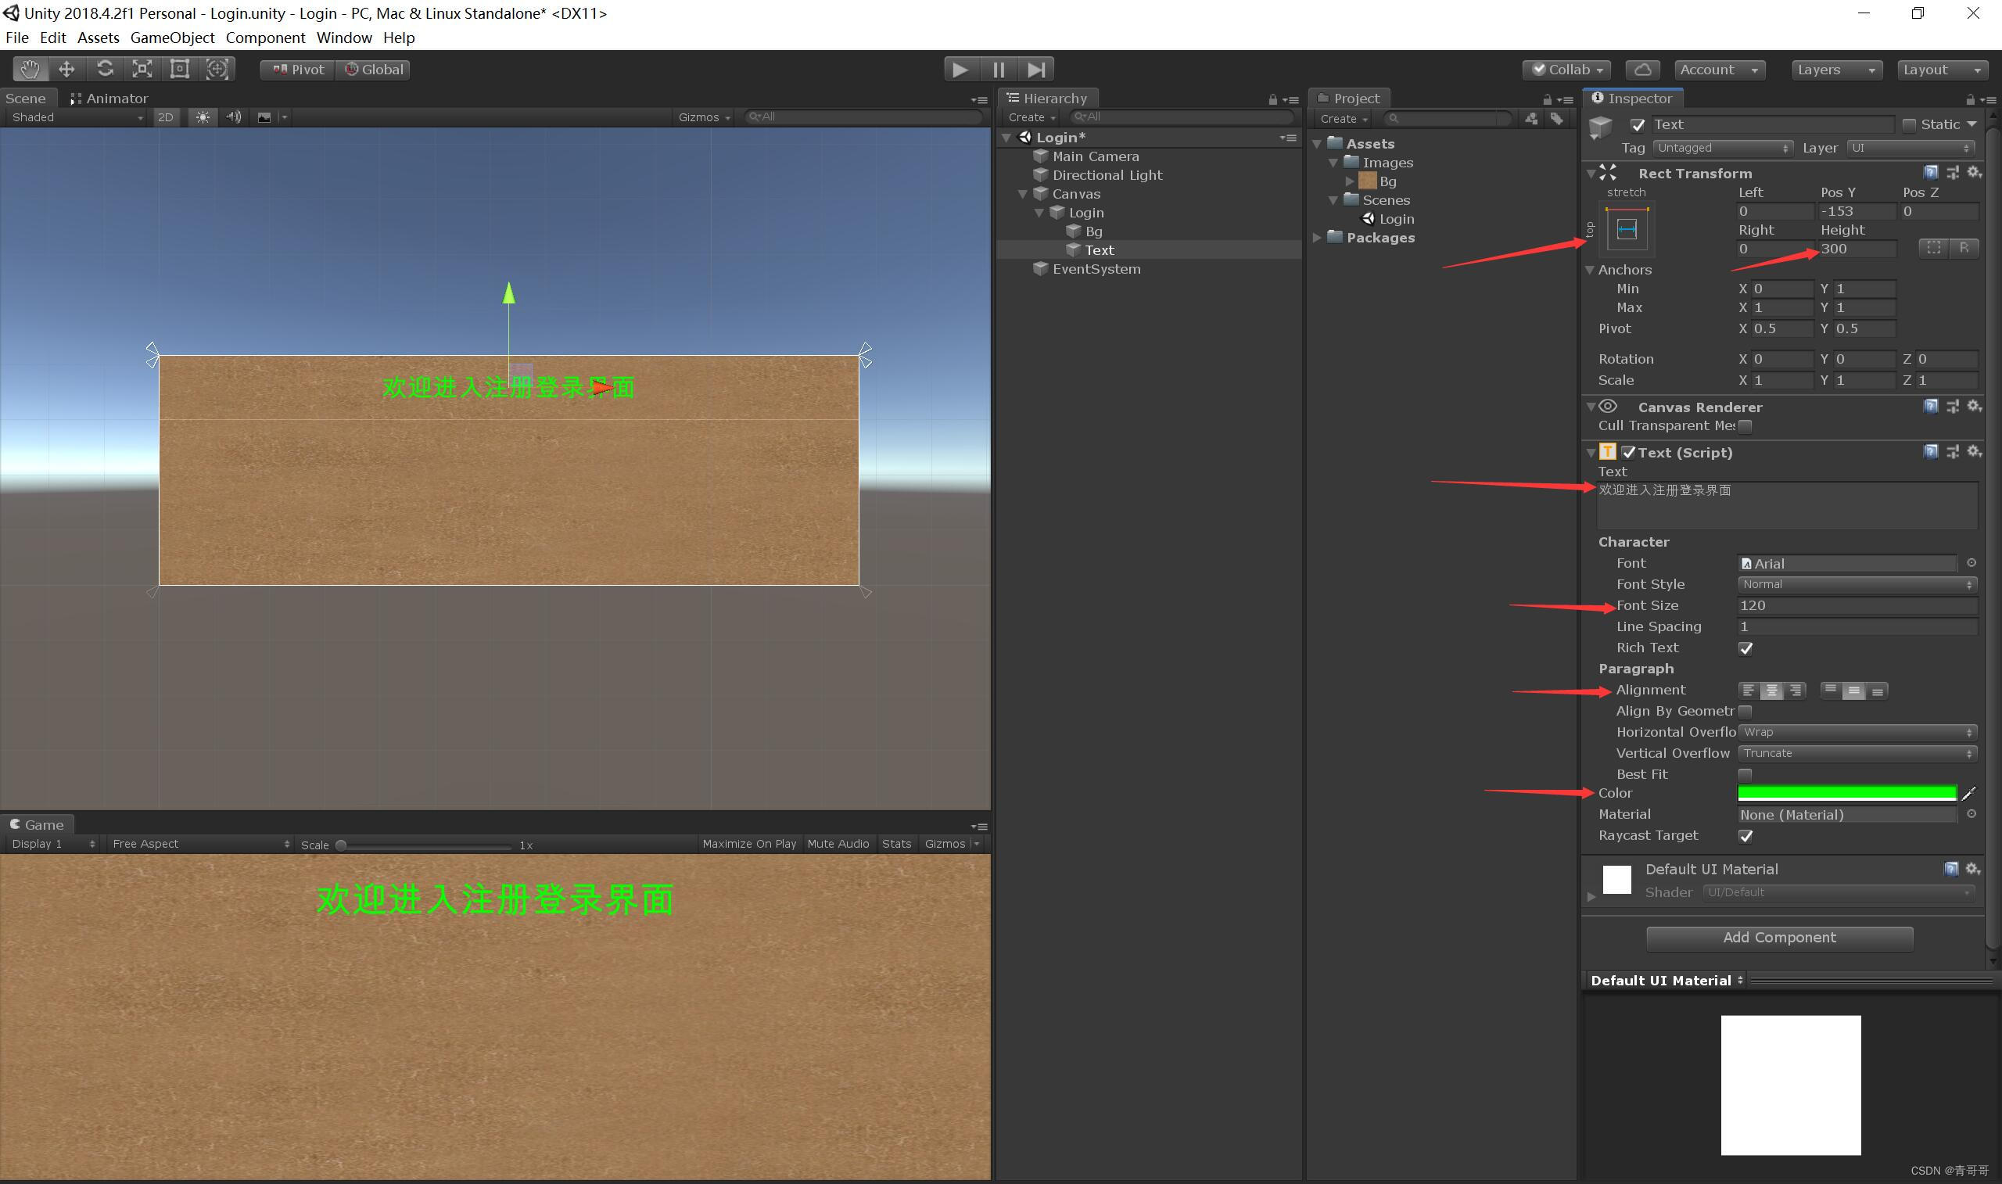Click the Play button to run game
This screenshot has width=2002, height=1184.
tap(958, 68)
